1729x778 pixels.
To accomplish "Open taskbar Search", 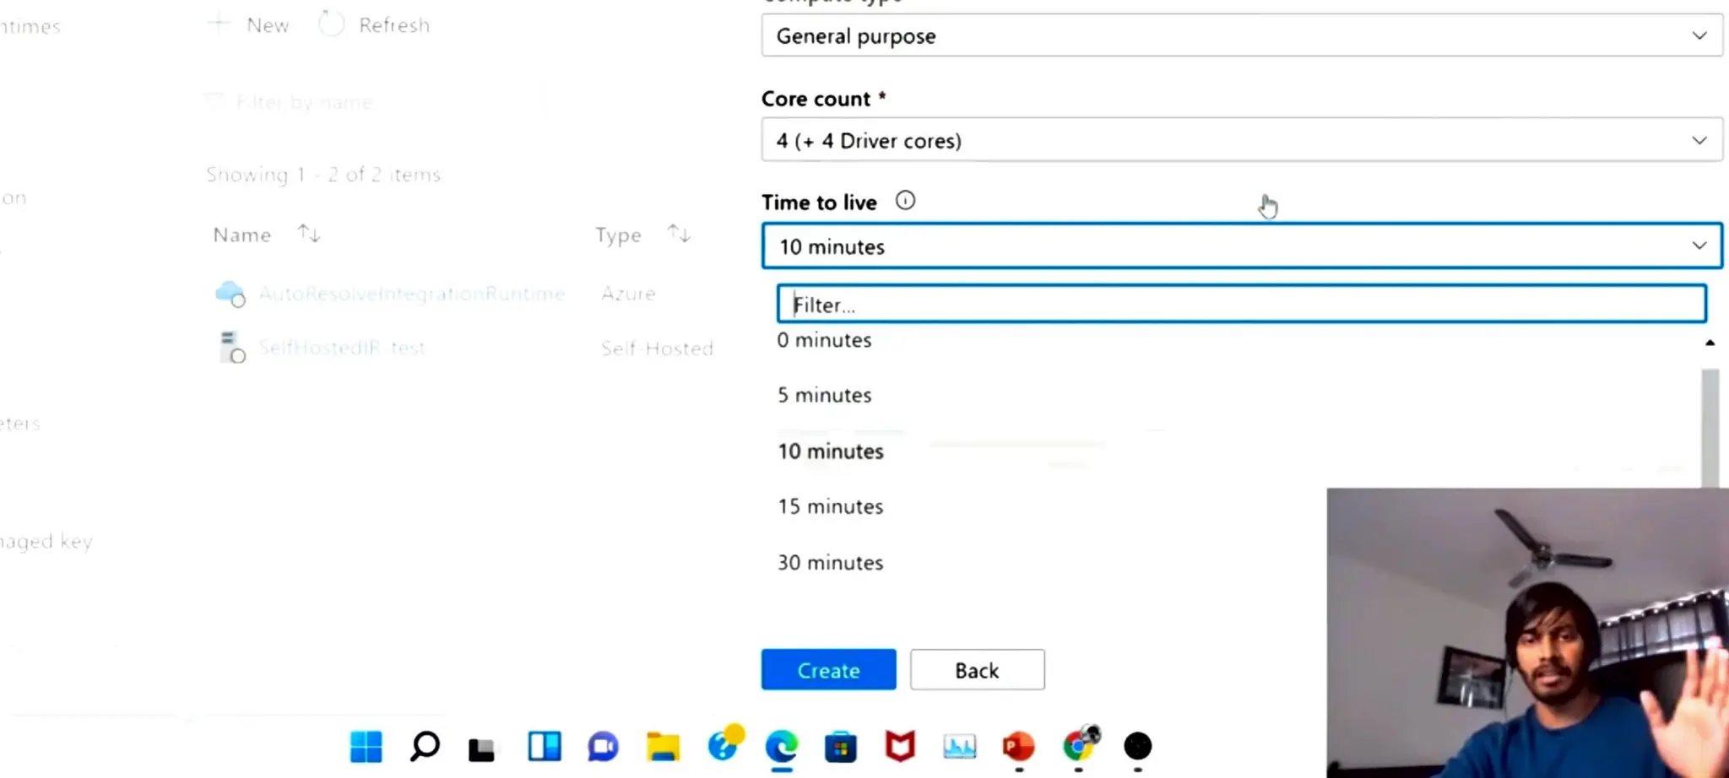I will 425,746.
